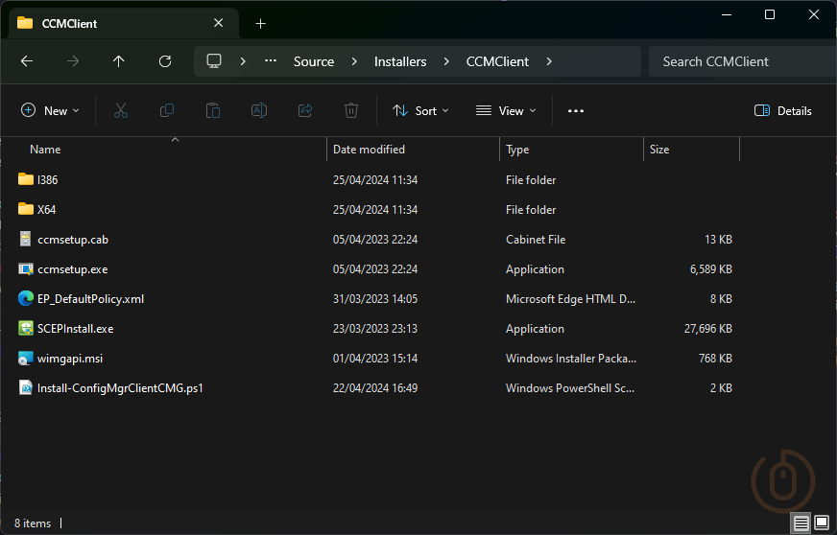Open the View layout dropdown

click(x=506, y=110)
